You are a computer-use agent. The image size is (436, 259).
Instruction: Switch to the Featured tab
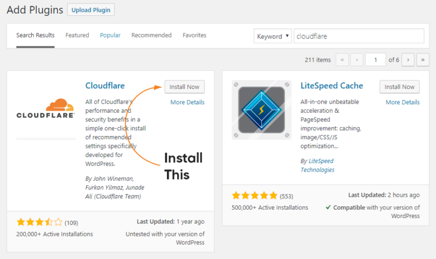coord(77,35)
